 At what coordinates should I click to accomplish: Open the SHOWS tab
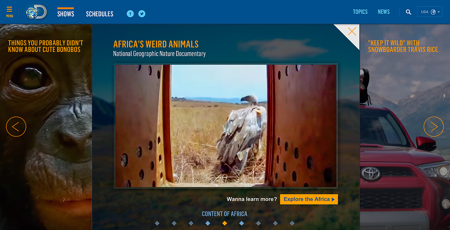pos(66,14)
